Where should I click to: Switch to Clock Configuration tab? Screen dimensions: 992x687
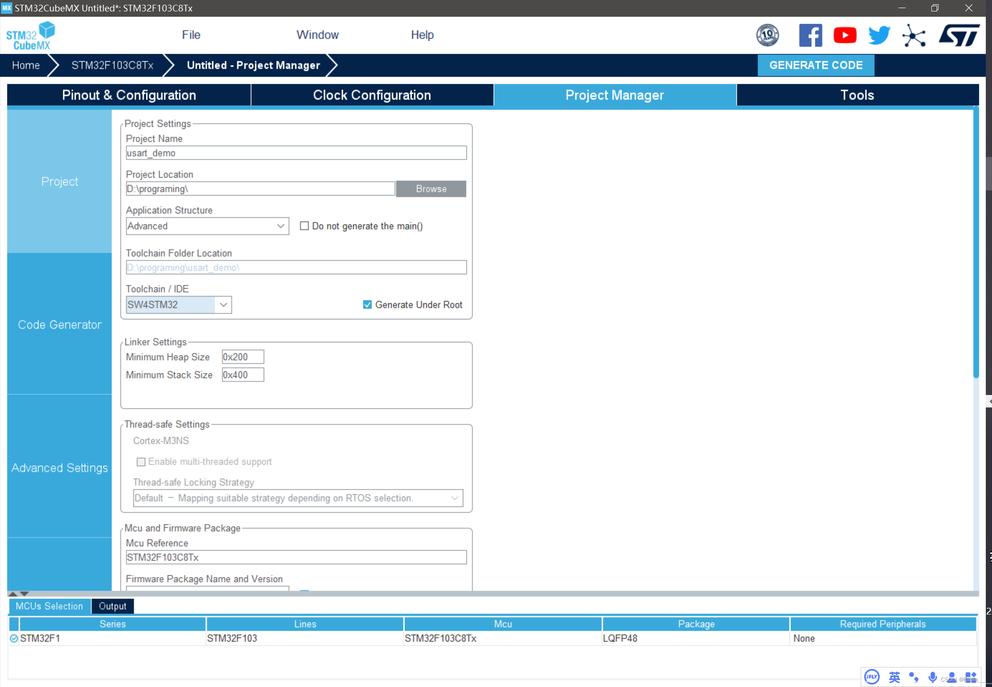[x=372, y=95]
